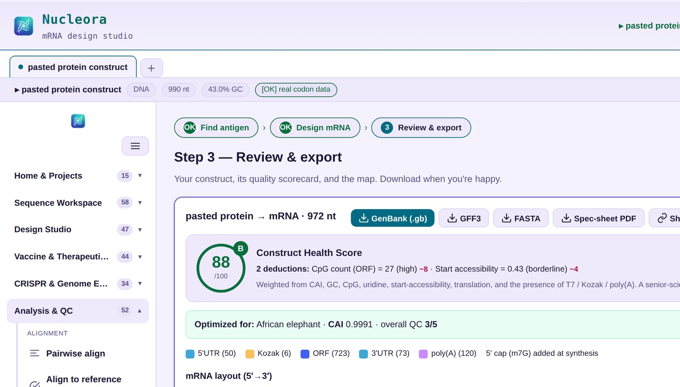The width and height of the screenshot is (680, 387).
Task: Click the 990 nt length chip
Action: pos(178,90)
